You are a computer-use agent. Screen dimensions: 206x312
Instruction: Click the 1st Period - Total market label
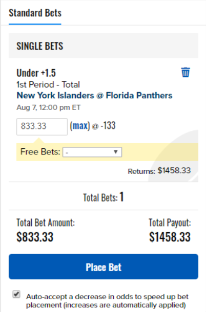[48, 84]
